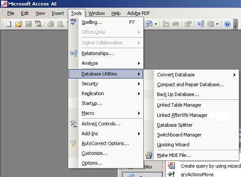Viewport: 241px width, 177px height.
Task: Expand the Convert Database submenu
Action: click(235, 75)
